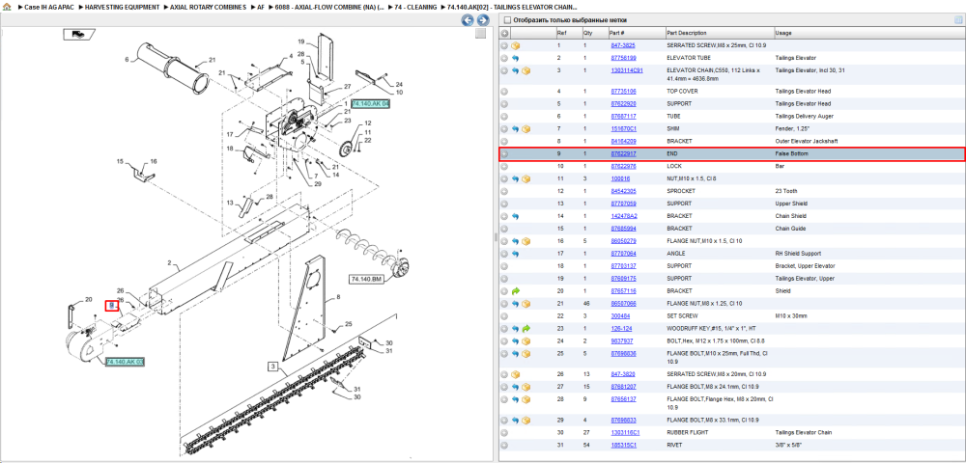Click the package icon for Ref 26 SERRATED SCREW
This screenshot has width=966, height=463.
click(x=516, y=374)
